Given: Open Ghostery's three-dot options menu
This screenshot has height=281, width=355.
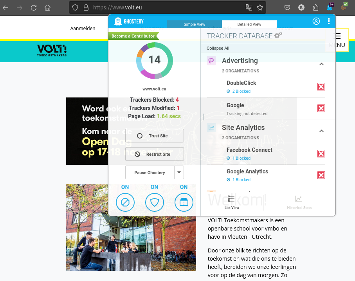Looking at the screenshot, I should (329, 21).
